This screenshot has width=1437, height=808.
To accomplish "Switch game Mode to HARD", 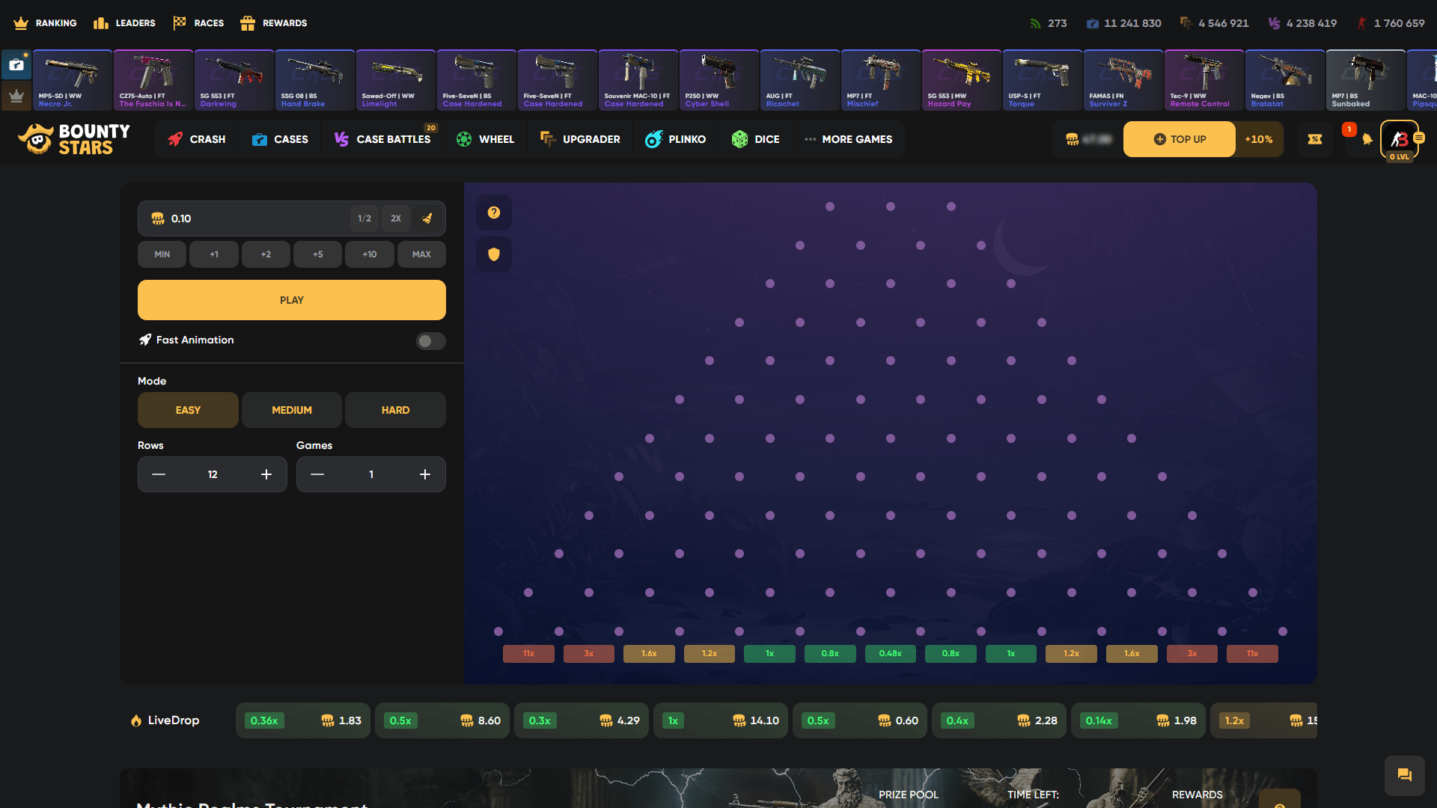I will click(395, 409).
